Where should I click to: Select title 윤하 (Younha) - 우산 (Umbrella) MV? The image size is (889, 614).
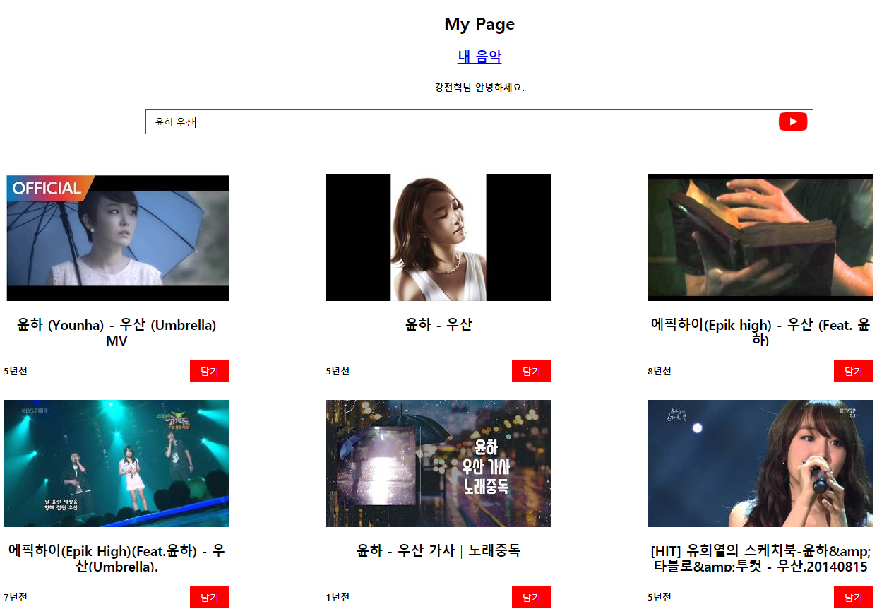[x=117, y=332]
